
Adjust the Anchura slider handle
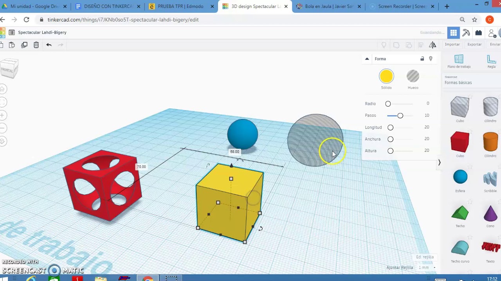[390, 139]
